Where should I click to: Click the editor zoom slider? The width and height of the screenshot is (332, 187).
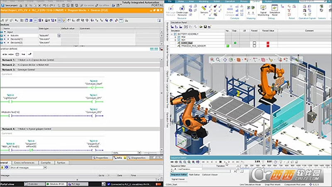pyautogui.click(x=150, y=153)
